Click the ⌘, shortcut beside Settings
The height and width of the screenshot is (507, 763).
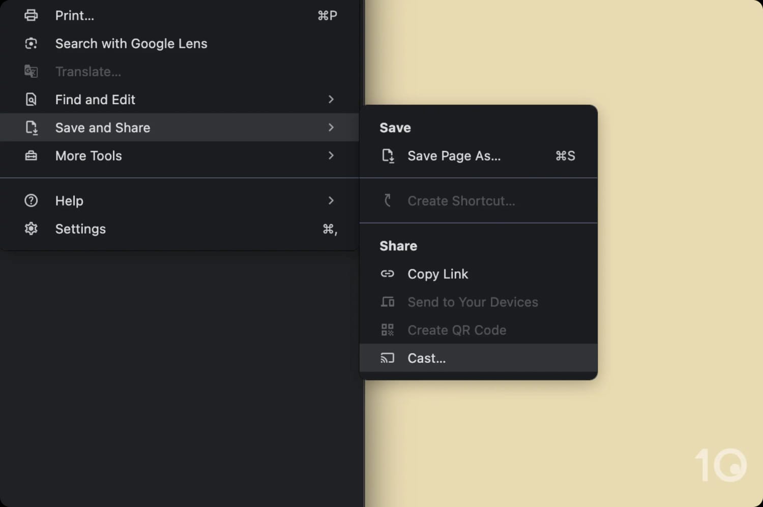(x=330, y=229)
